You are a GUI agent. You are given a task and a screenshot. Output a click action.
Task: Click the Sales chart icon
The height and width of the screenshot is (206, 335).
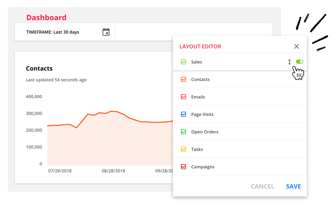(x=183, y=62)
